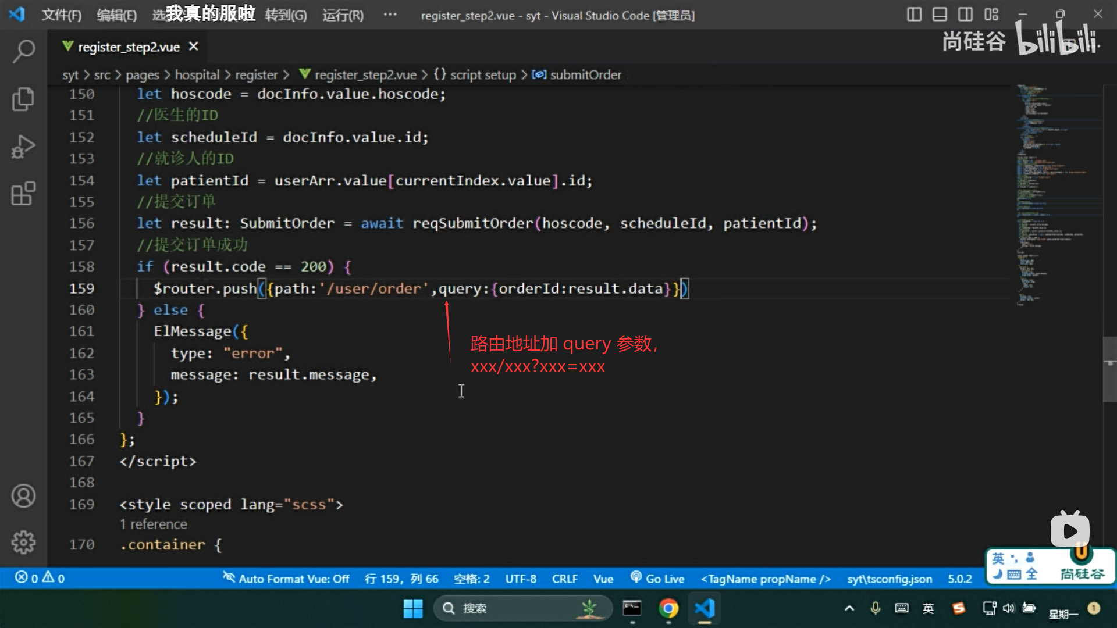Select the register_step2.vue editor tab
The width and height of the screenshot is (1117, 628).
[x=129, y=47]
